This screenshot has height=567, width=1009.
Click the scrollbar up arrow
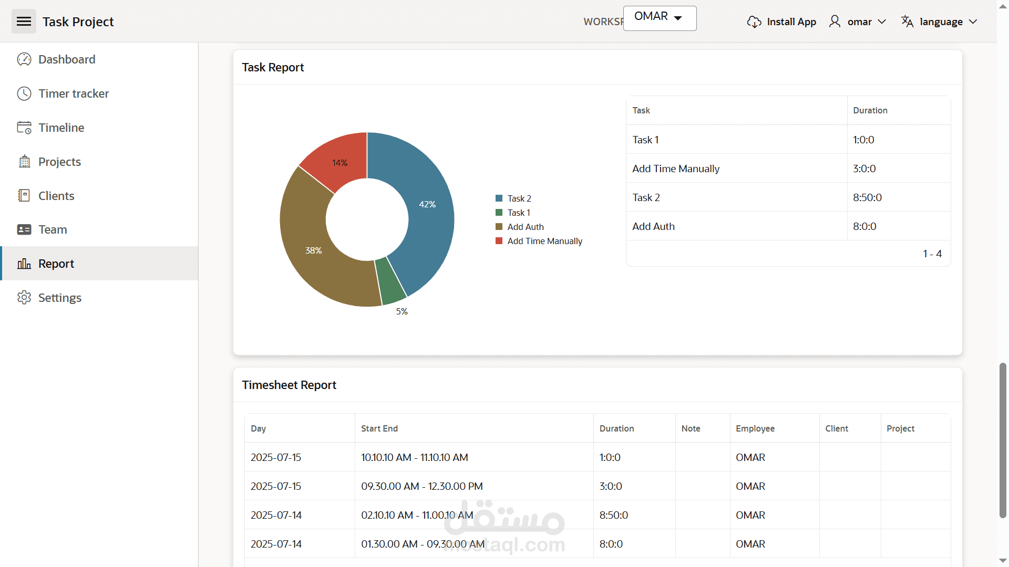point(1003,5)
